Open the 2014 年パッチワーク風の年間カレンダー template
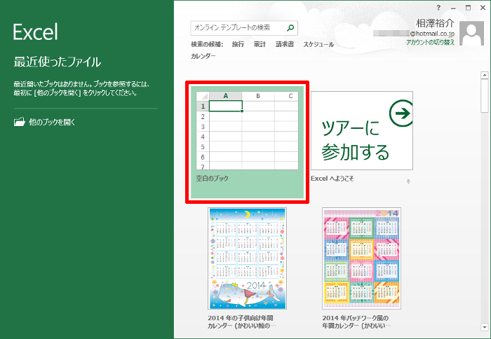This screenshot has width=491, height=339. pos(362,258)
